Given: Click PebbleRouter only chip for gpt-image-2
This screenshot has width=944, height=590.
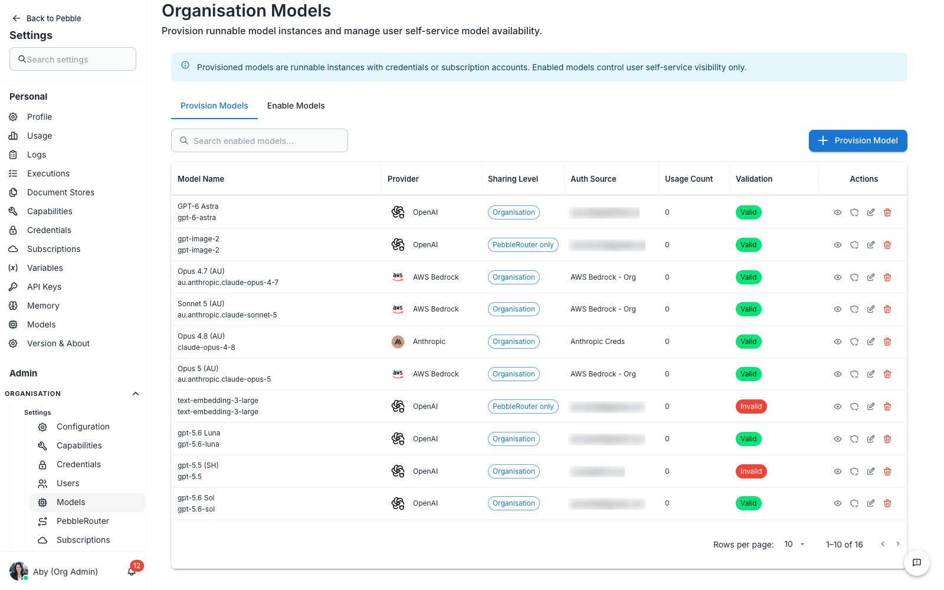Looking at the screenshot, I should point(523,245).
